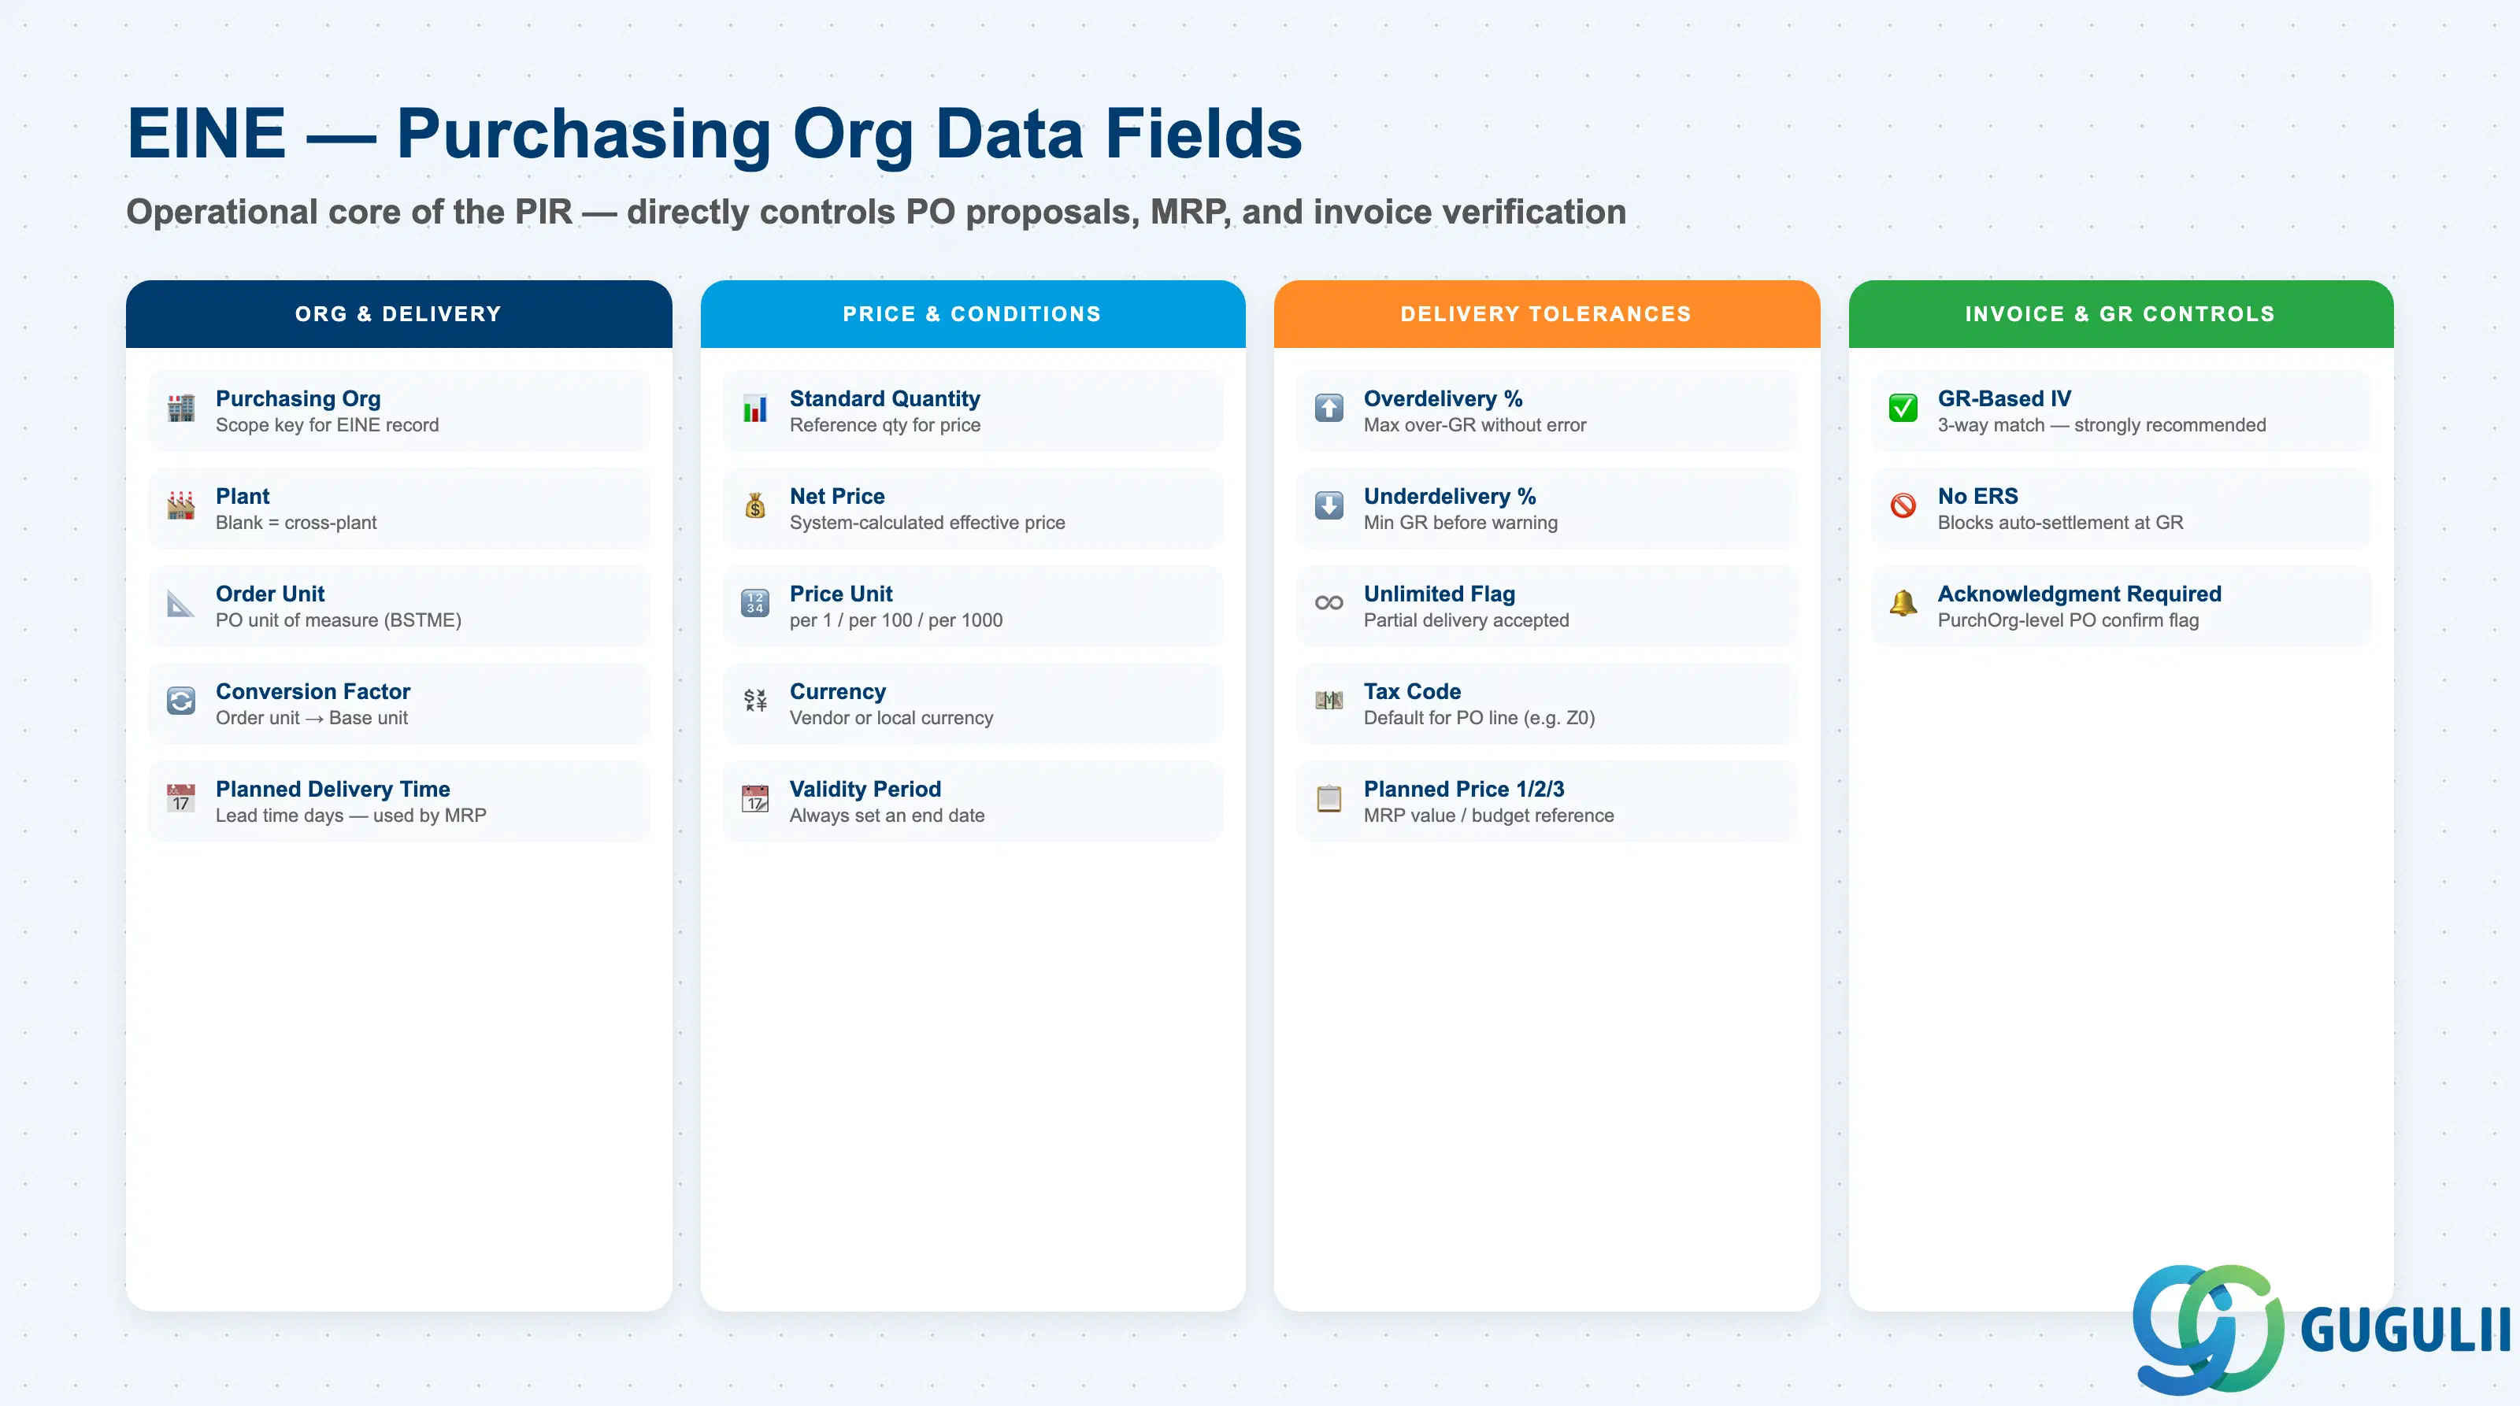Click 'PO unit of measure (BSTME)' text
This screenshot has width=2520, height=1406.
tap(339, 621)
